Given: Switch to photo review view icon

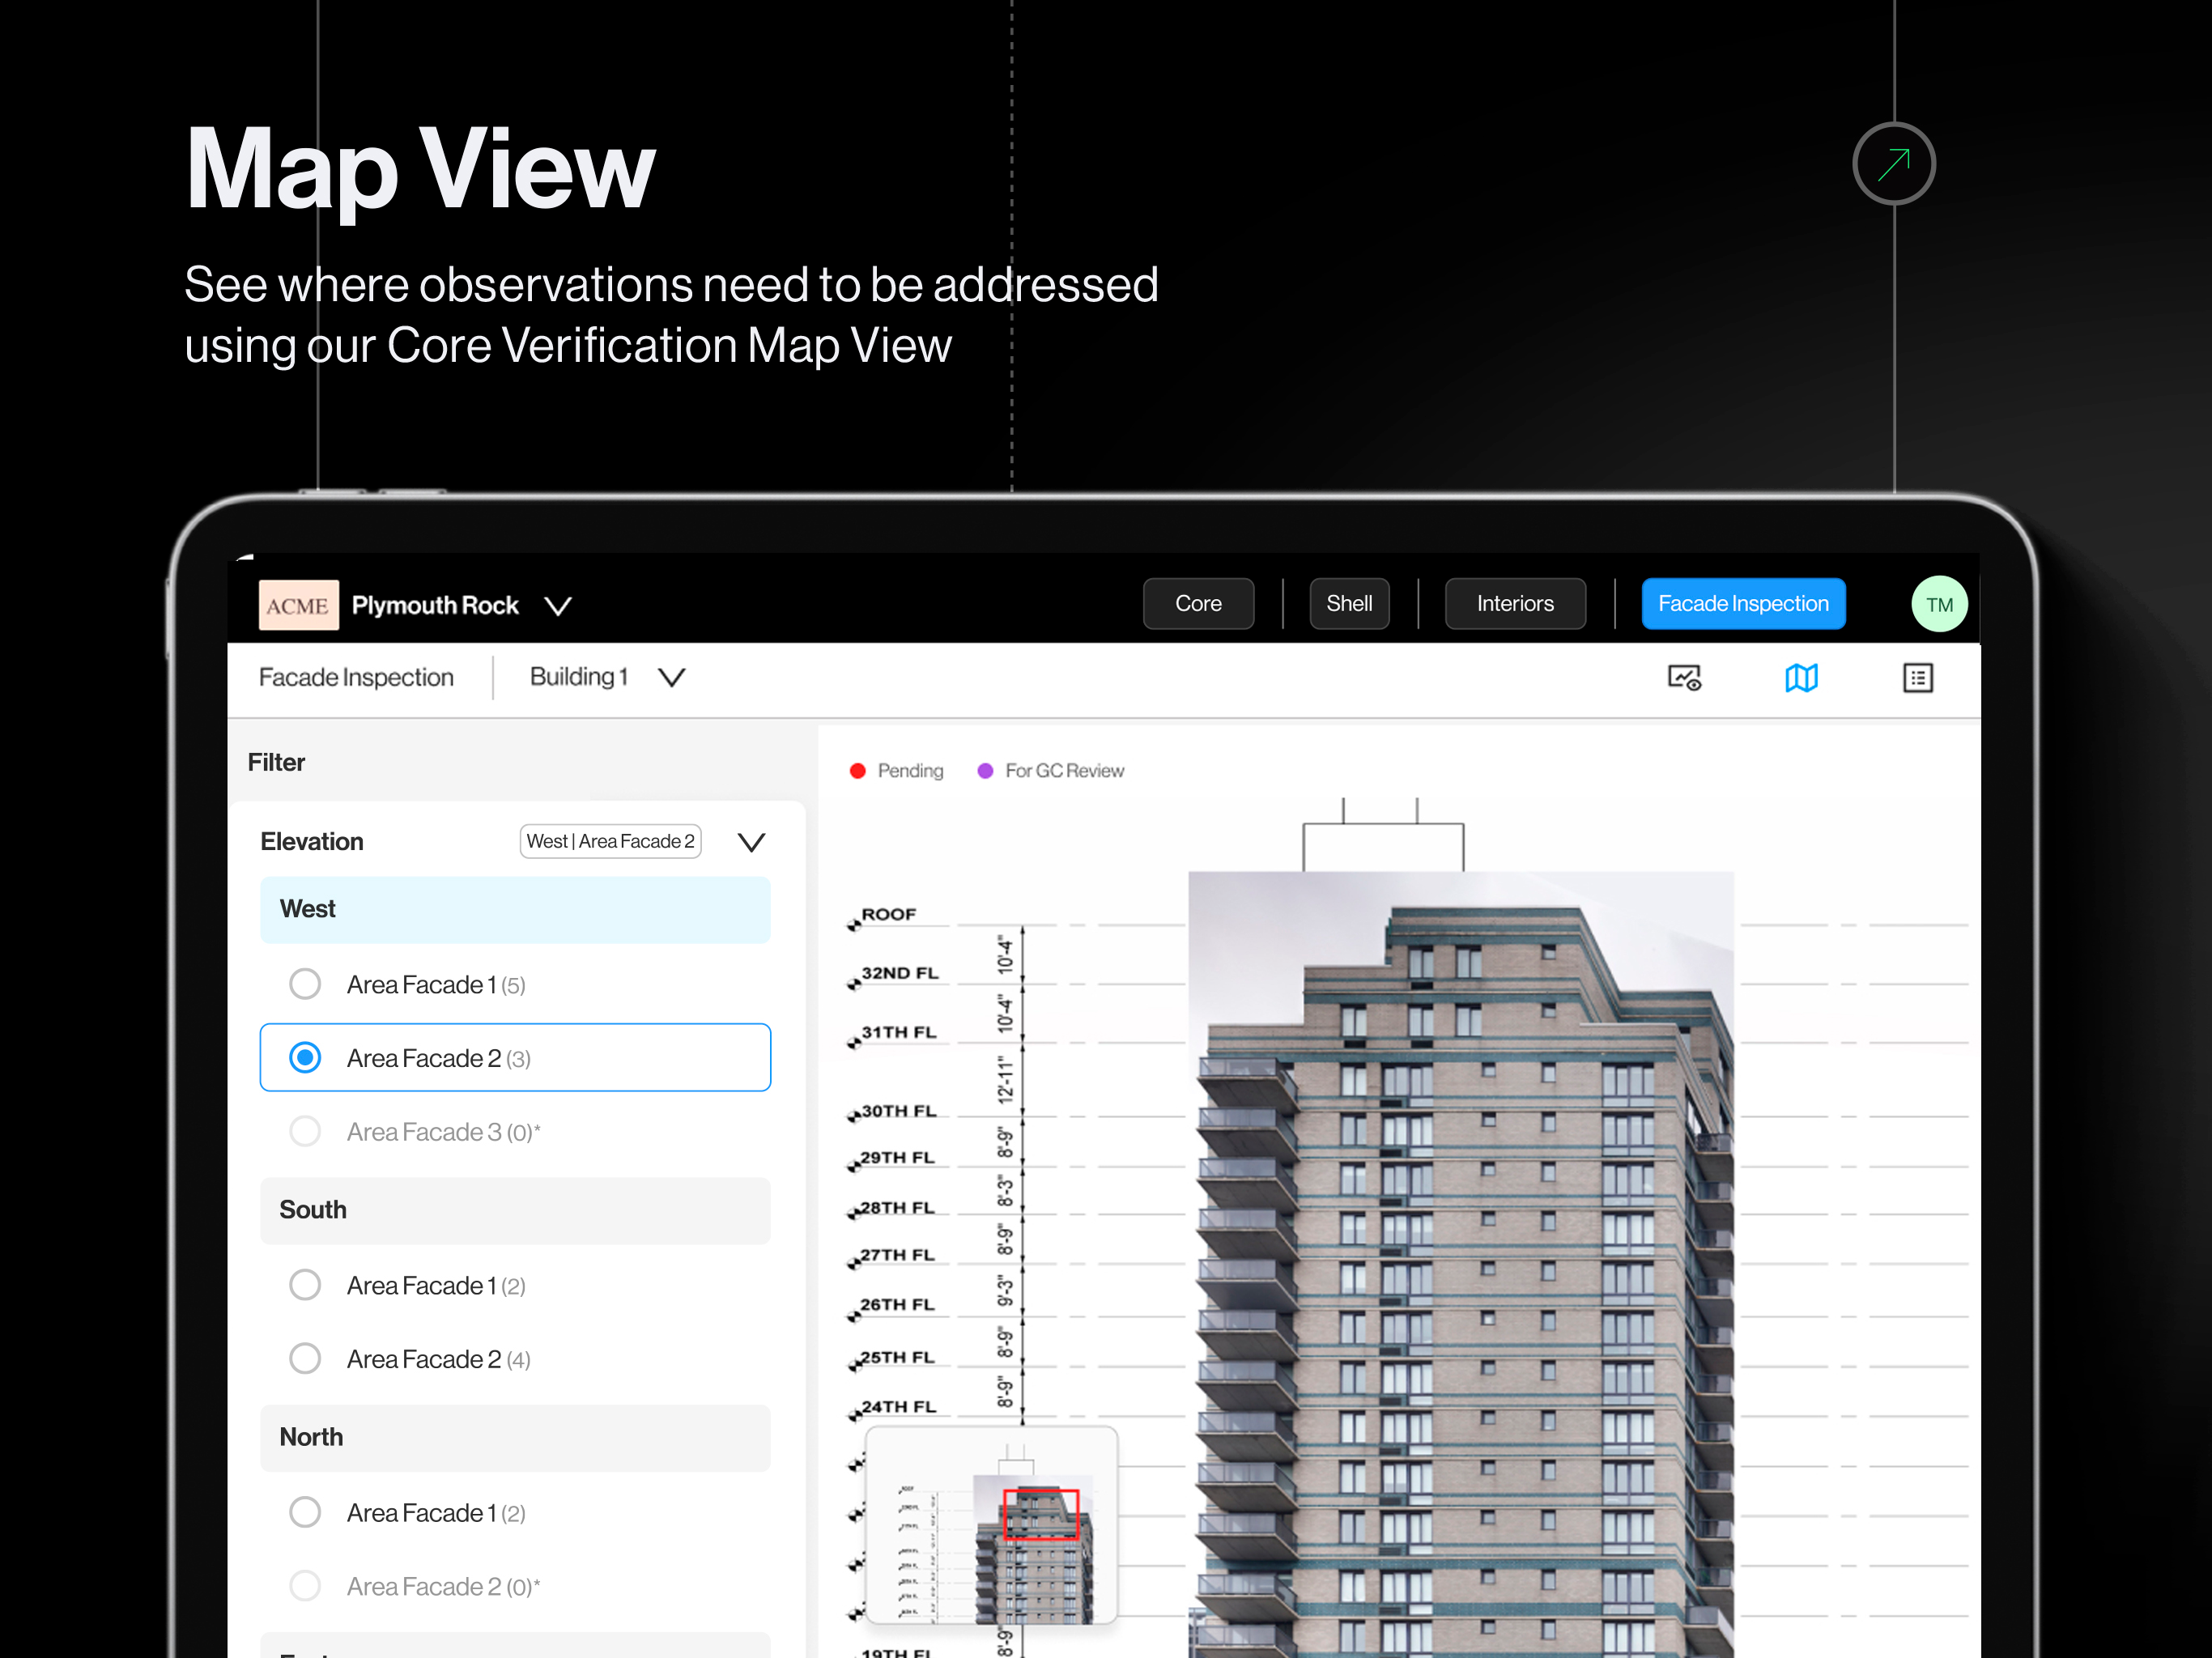Looking at the screenshot, I should [x=1684, y=678].
